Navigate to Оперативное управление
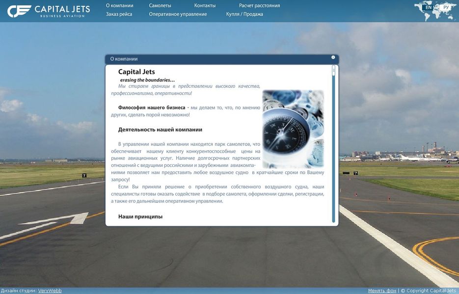Viewport: 459px width, 294px height. tap(178, 14)
